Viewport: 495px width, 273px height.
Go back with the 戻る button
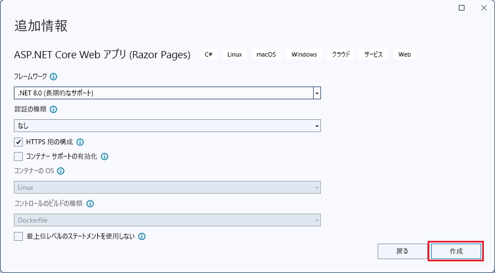tap(402, 251)
